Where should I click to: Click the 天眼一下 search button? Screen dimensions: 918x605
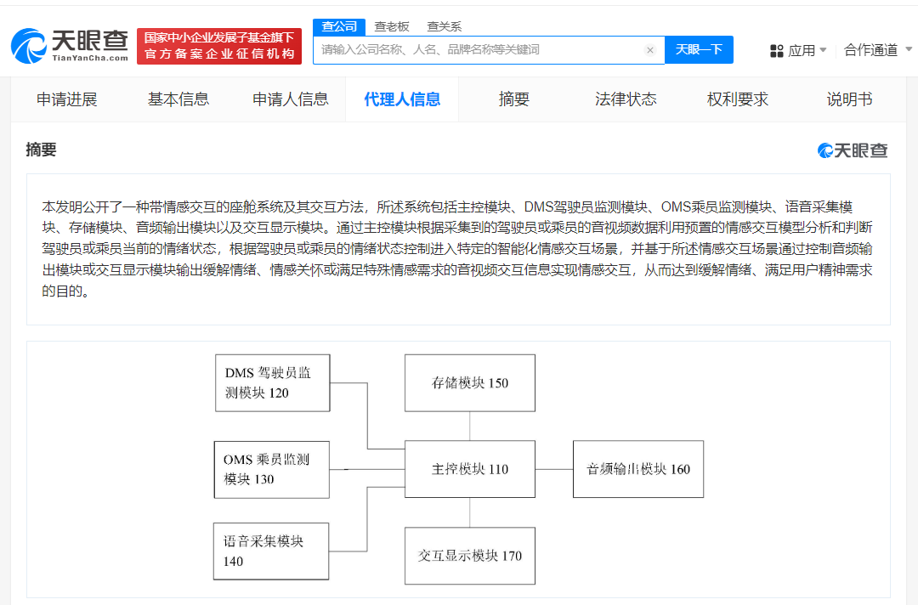[699, 50]
